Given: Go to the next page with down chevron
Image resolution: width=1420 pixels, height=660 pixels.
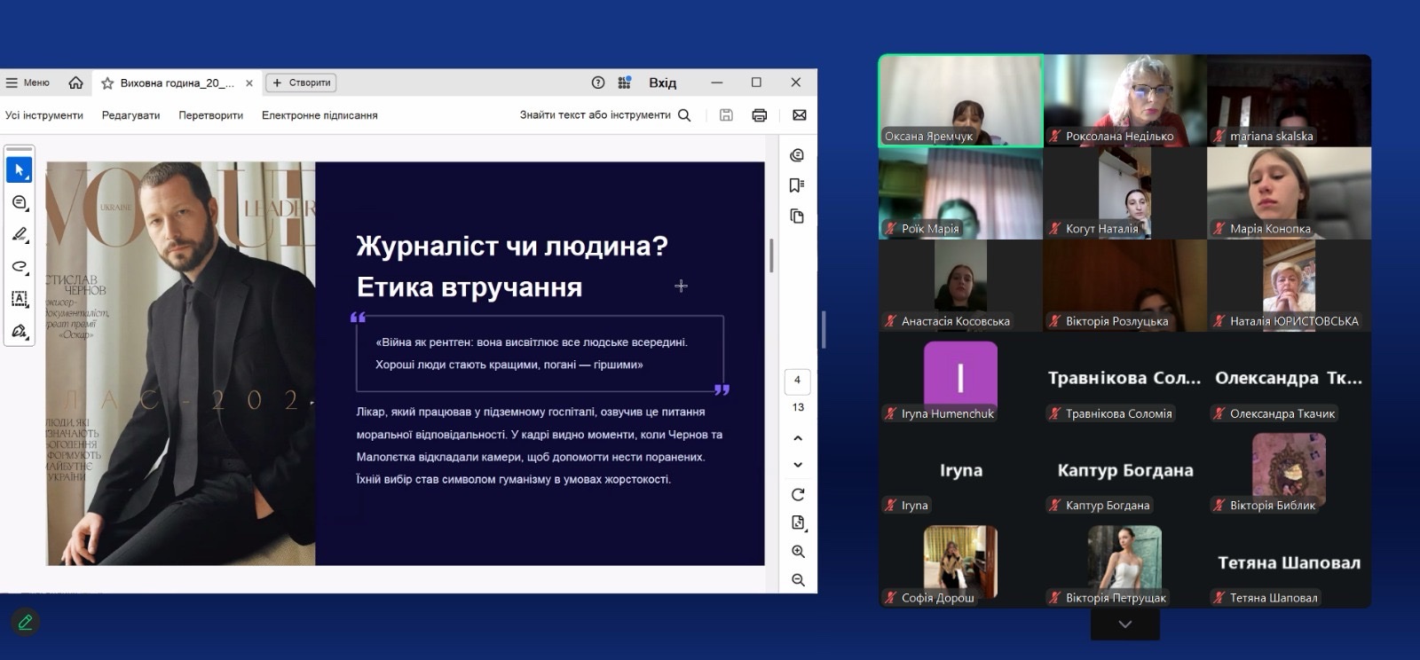Looking at the screenshot, I should (x=798, y=465).
